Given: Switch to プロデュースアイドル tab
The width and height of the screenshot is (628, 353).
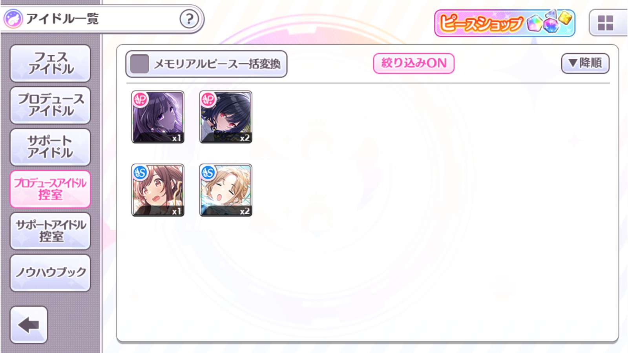Looking at the screenshot, I should click(x=50, y=105).
